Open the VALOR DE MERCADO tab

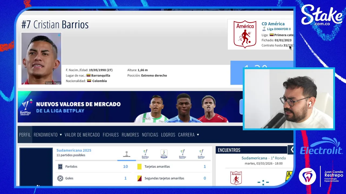click(82, 134)
